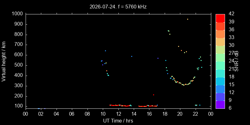Click the blue data point at 13.7 hrs
Image resolution: width=250 pixels, height=125 pixels.
132,57
